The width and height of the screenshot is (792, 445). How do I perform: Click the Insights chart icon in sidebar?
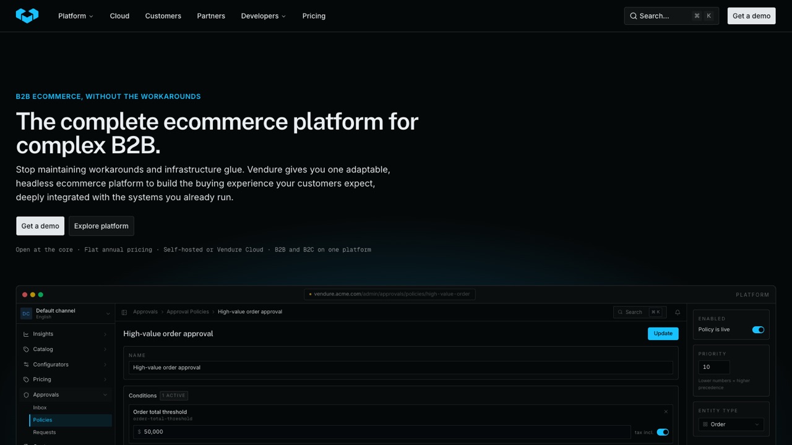click(x=26, y=334)
